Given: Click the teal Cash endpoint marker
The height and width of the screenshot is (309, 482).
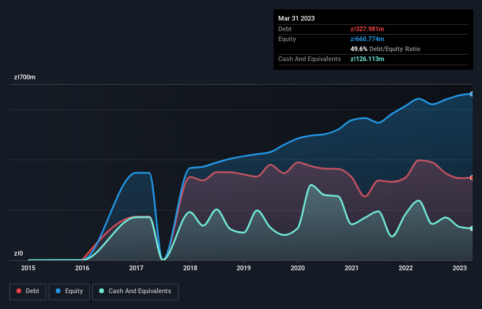Looking at the screenshot, I should click(472, 229).
